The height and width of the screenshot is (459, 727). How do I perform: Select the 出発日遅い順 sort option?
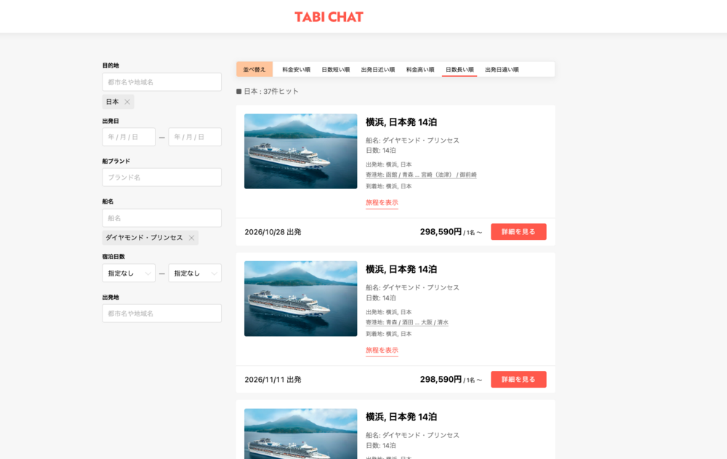pos(501,68)
